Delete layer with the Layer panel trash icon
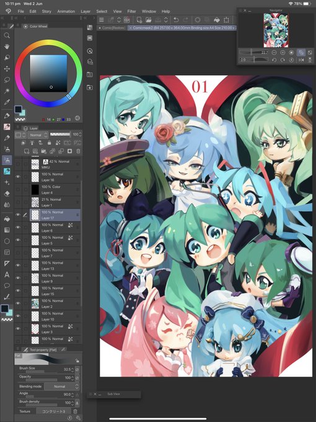316x422 pixels. (x=78, y=151)
